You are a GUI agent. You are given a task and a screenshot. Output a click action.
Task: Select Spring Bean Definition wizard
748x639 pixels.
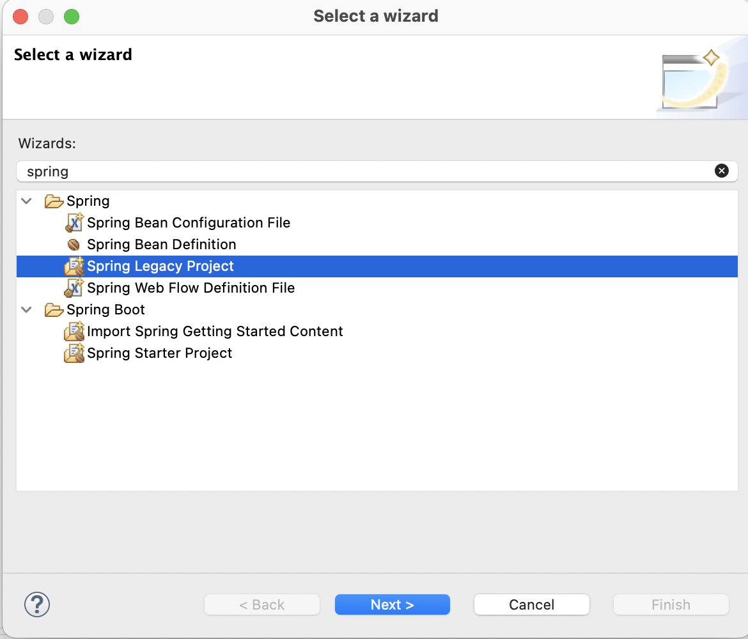[x=161, y=245]
